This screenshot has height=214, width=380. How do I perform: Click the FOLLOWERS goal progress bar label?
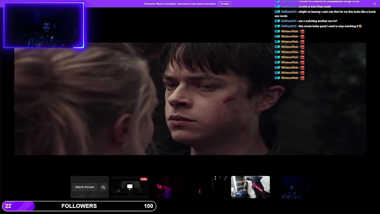(79, 206)
